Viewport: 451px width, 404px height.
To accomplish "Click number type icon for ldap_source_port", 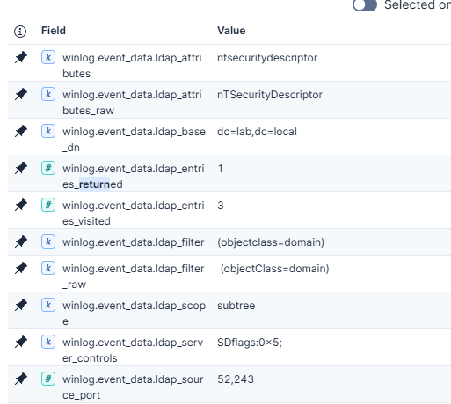I will (x=48, y=379).
